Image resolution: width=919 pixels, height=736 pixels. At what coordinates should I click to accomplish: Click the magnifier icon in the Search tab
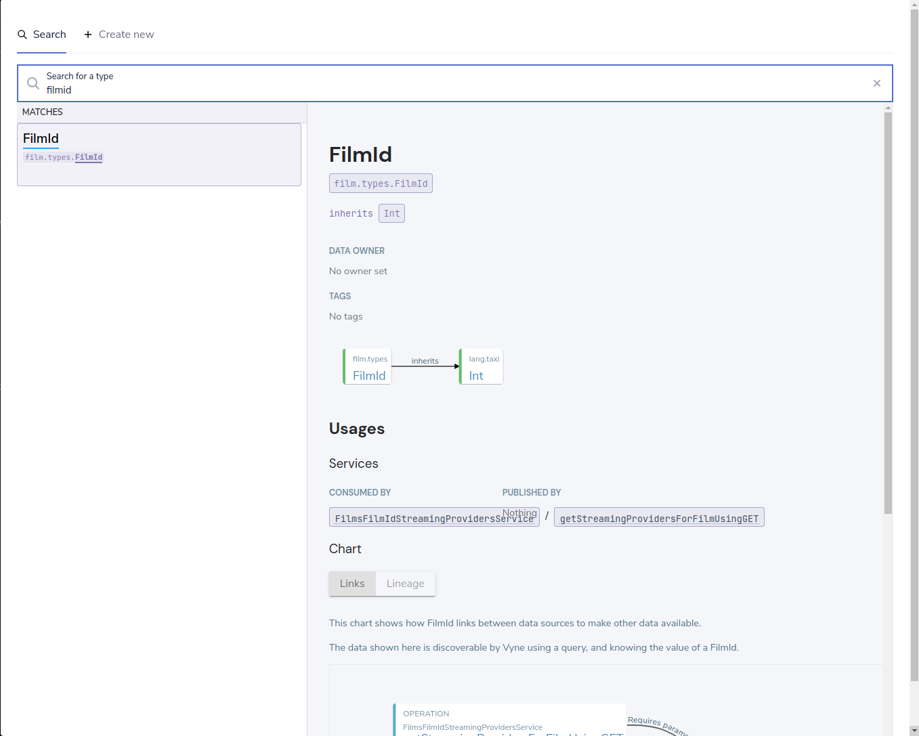point(22,35)
